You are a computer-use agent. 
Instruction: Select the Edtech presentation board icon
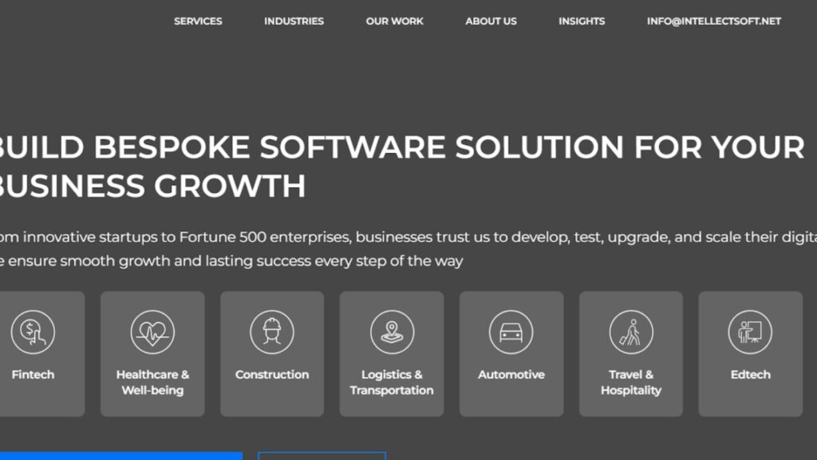pos(750,331)
